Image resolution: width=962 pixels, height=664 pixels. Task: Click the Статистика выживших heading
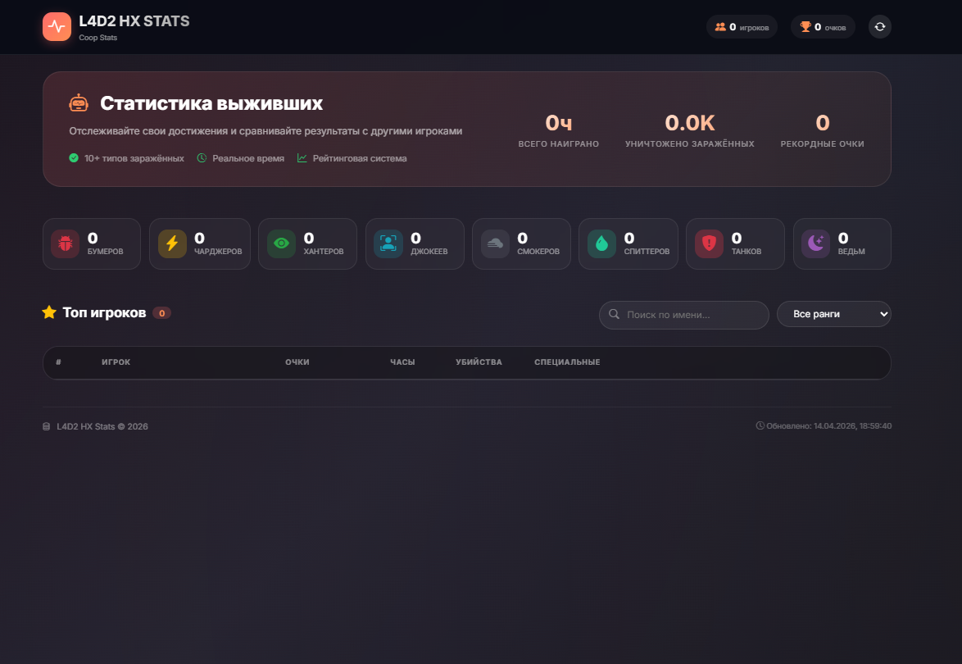pos(211,103)
